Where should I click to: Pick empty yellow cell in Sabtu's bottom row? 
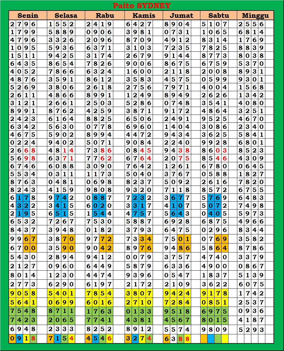225,339
